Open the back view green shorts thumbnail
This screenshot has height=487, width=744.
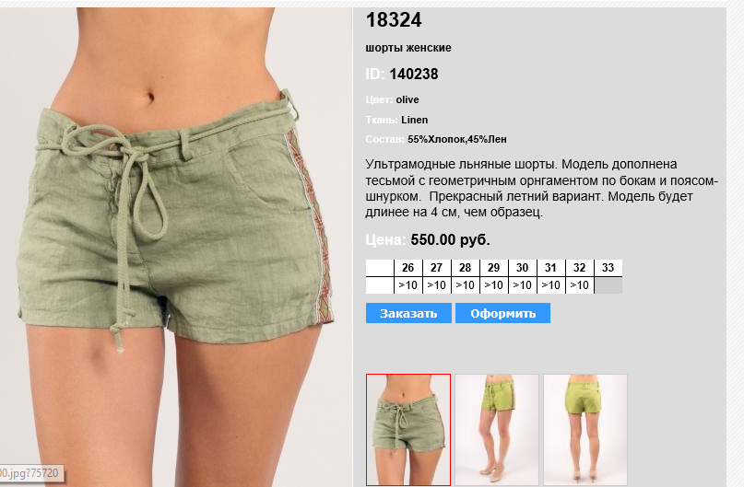click(585, 430)
